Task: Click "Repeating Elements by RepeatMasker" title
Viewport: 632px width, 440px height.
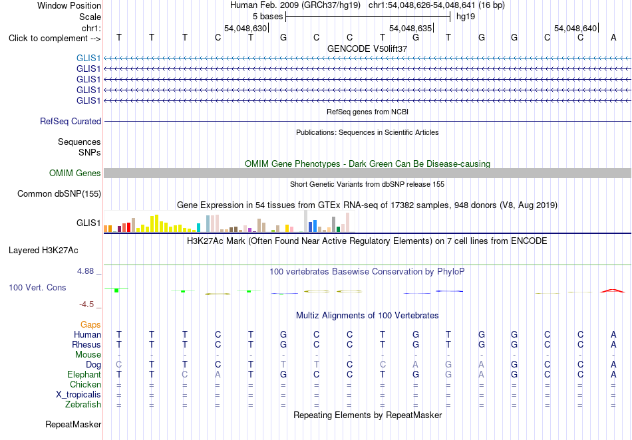Action: coord(367,415)
